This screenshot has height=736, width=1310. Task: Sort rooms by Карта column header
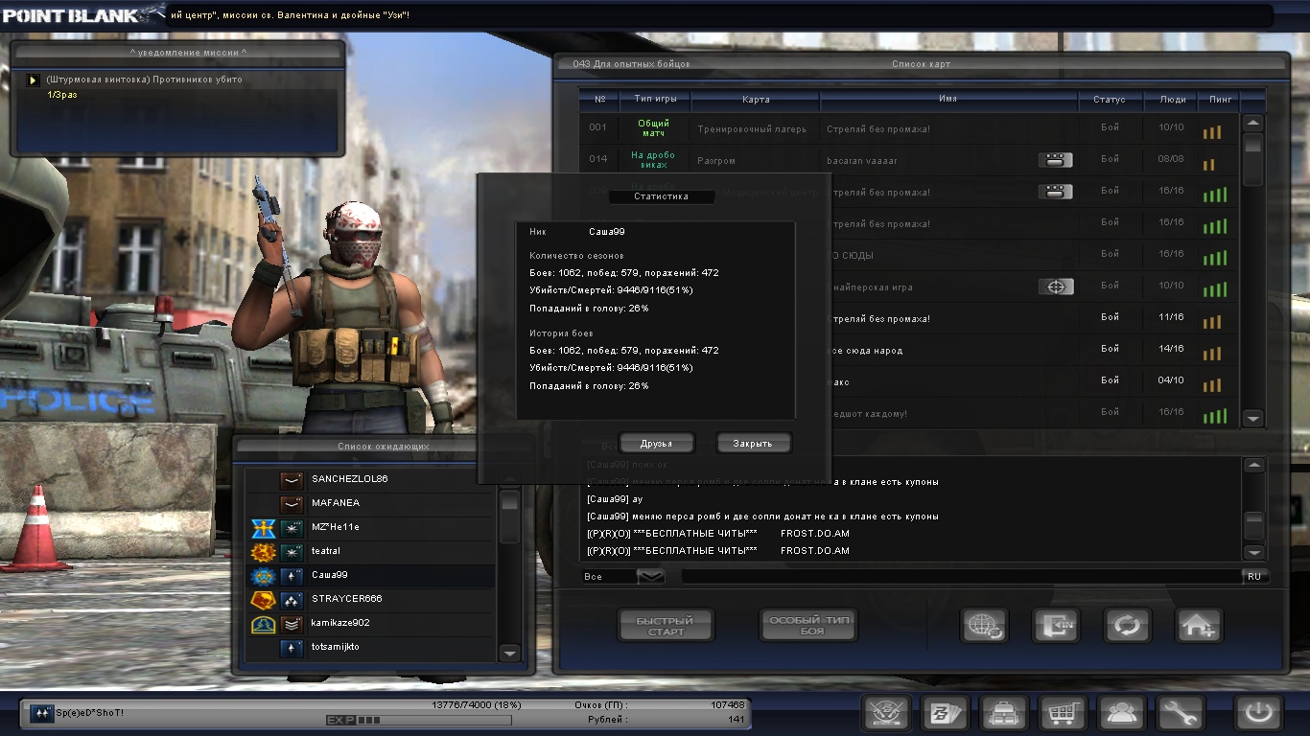coord(756,100)
